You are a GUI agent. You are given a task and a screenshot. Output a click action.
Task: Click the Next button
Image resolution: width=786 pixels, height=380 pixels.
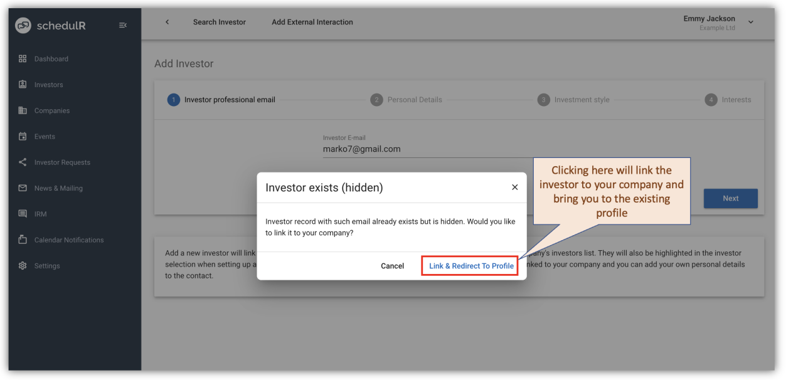coord(730,198)
